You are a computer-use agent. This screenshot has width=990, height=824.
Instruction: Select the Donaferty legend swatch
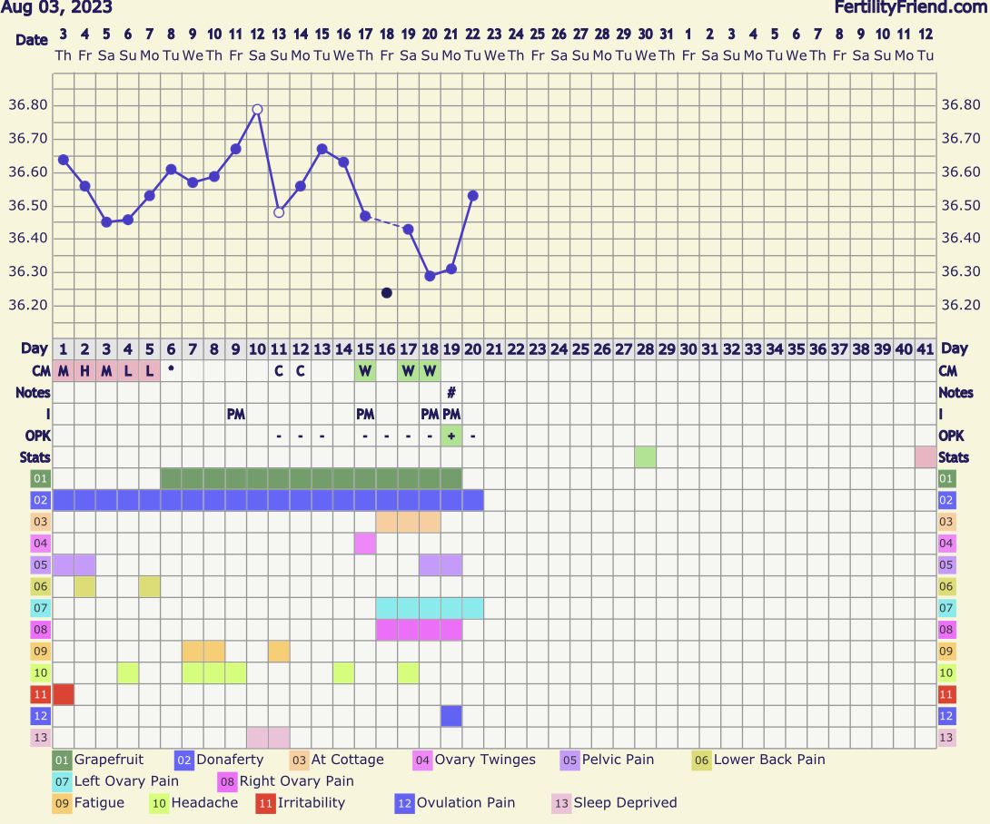coord(183,760)
